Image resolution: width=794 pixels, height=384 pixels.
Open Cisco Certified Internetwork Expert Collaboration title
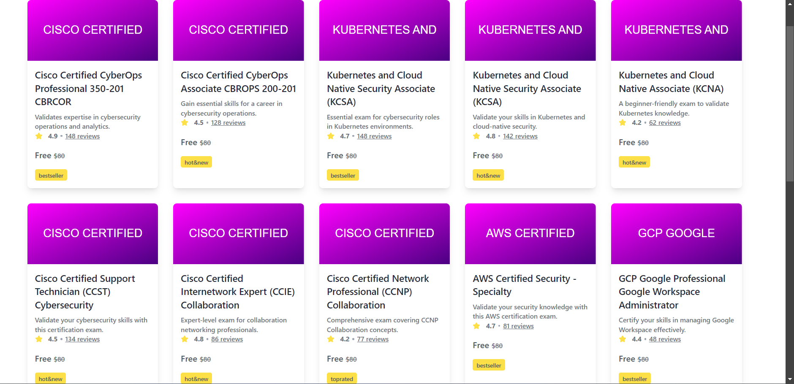pos(238,292)
